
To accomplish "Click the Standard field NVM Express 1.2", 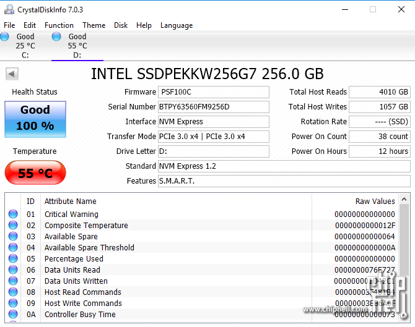I will (x=284, y=166).
